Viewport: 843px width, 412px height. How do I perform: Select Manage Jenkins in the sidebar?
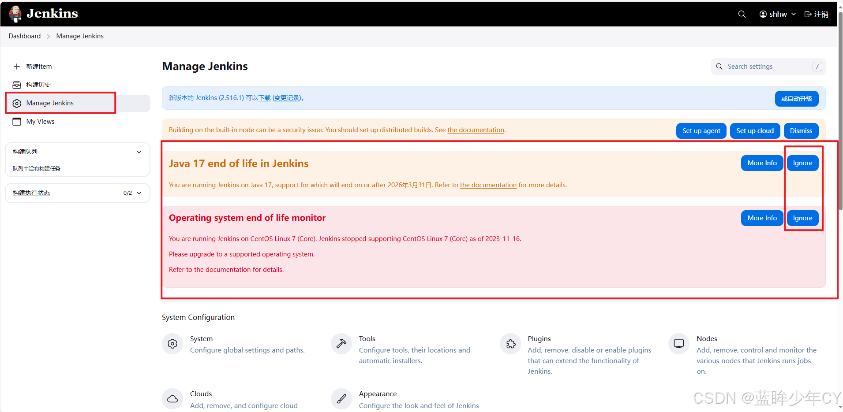point(78,103)
